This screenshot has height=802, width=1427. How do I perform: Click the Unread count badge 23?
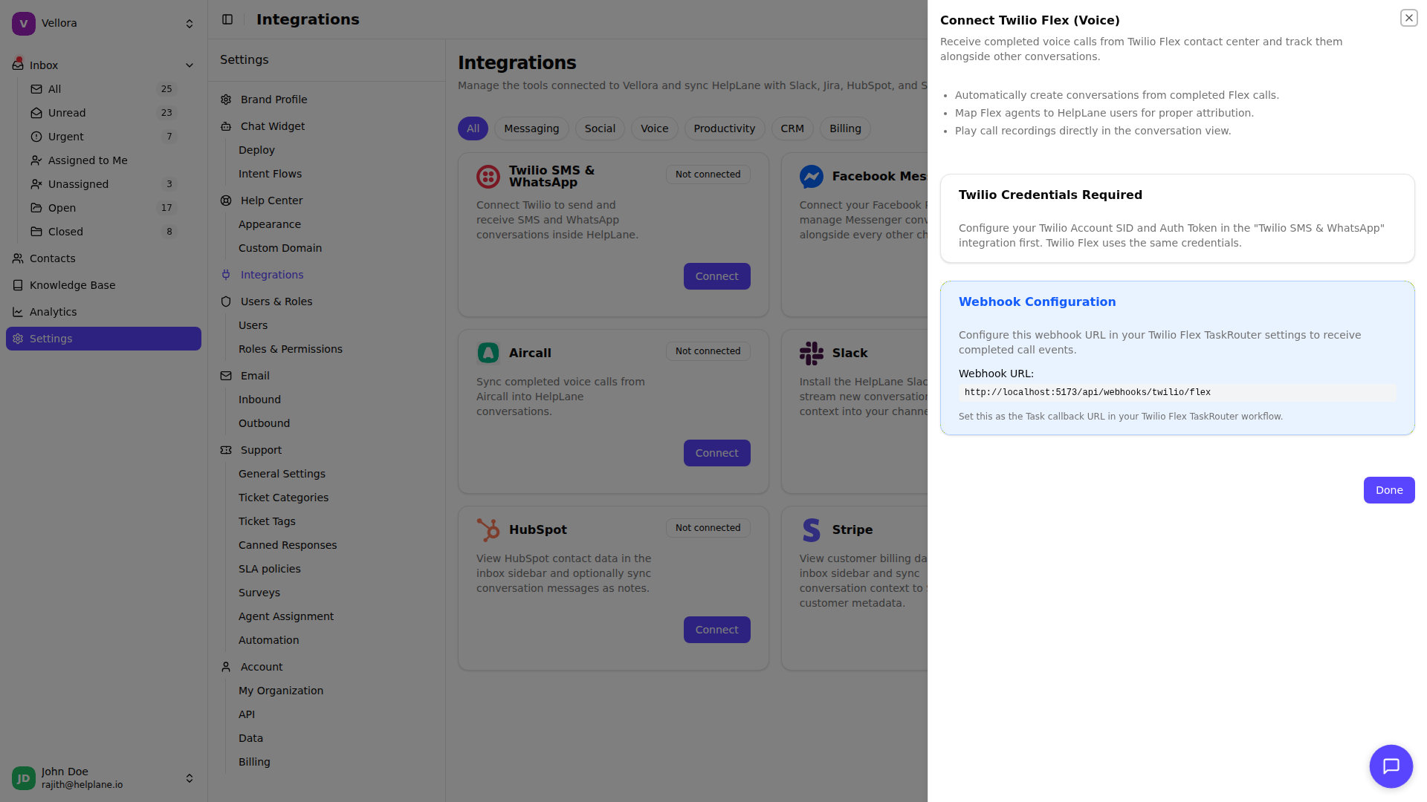coord(166,113)
